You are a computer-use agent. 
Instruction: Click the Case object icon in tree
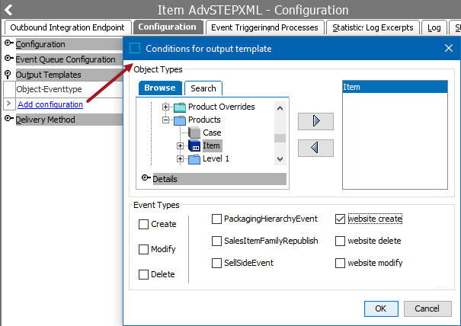pos(194,133)
